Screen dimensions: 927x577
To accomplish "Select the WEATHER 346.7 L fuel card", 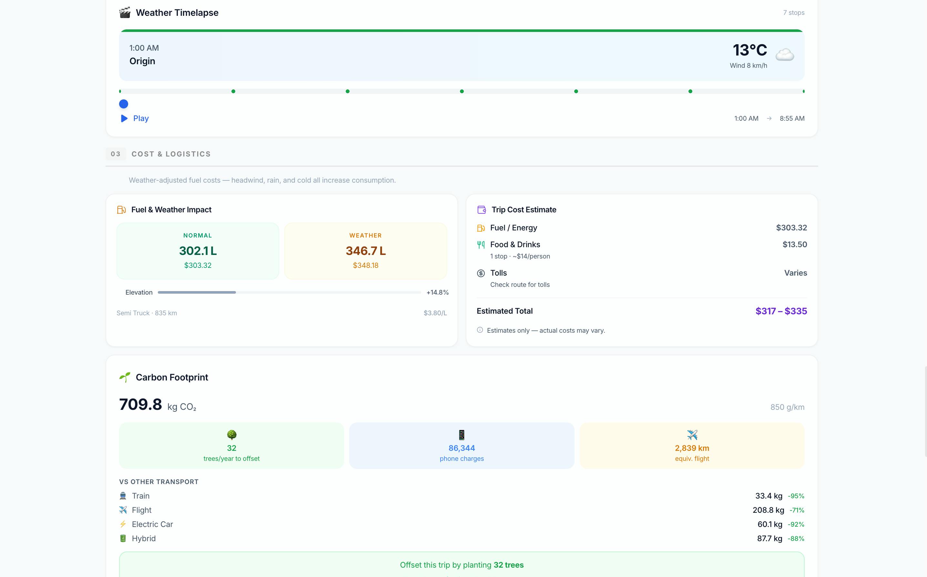I will click(366, 251).
